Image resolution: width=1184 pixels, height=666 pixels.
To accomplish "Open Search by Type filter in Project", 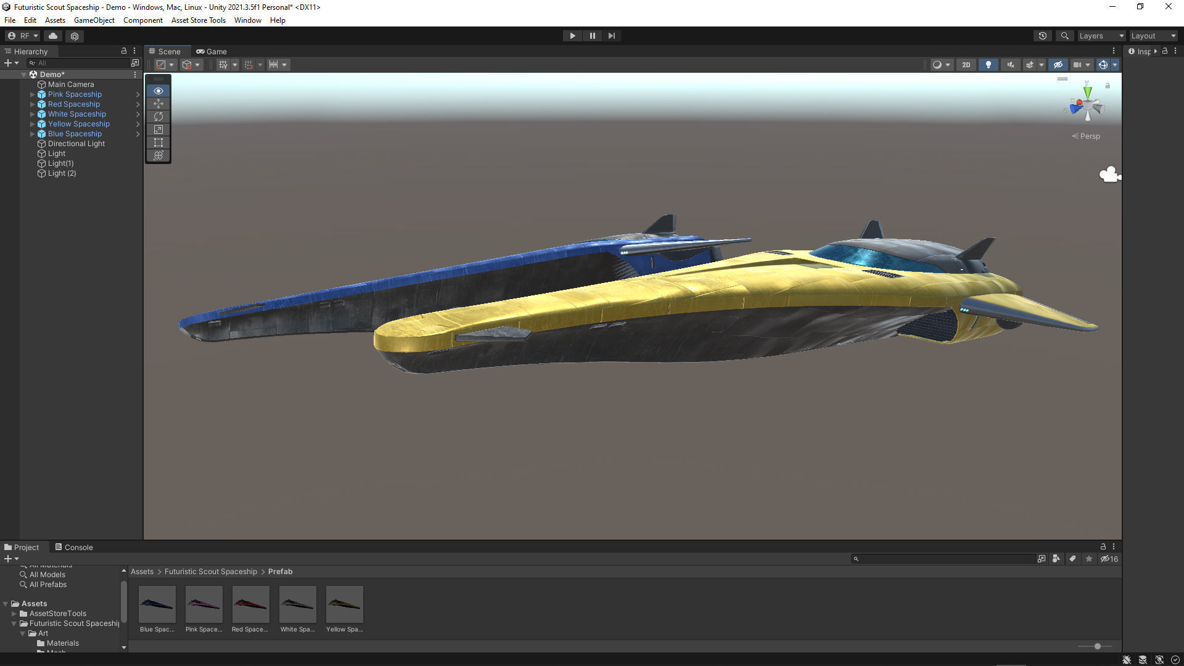I will 1056,559.
